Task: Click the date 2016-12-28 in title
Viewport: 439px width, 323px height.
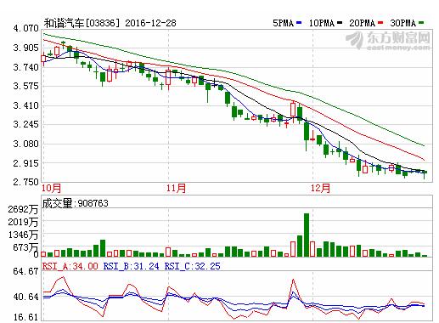Action: pos(150,23)
